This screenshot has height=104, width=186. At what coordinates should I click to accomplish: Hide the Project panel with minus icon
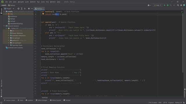click(x=32, y=9)
